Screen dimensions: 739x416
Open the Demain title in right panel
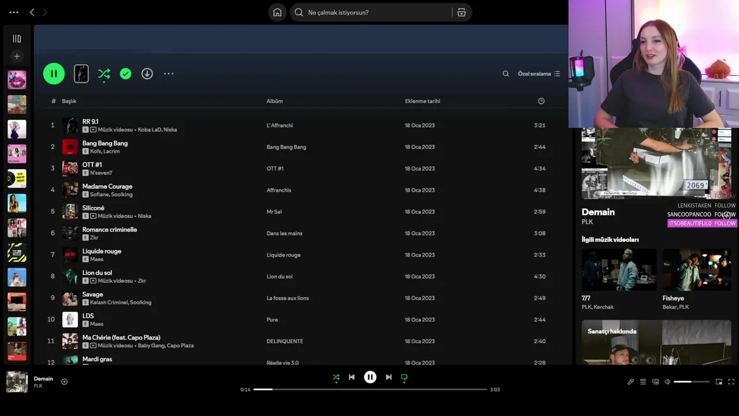(598, 212)
